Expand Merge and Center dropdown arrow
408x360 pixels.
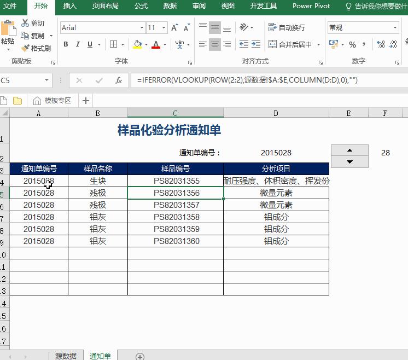point(318,44)
